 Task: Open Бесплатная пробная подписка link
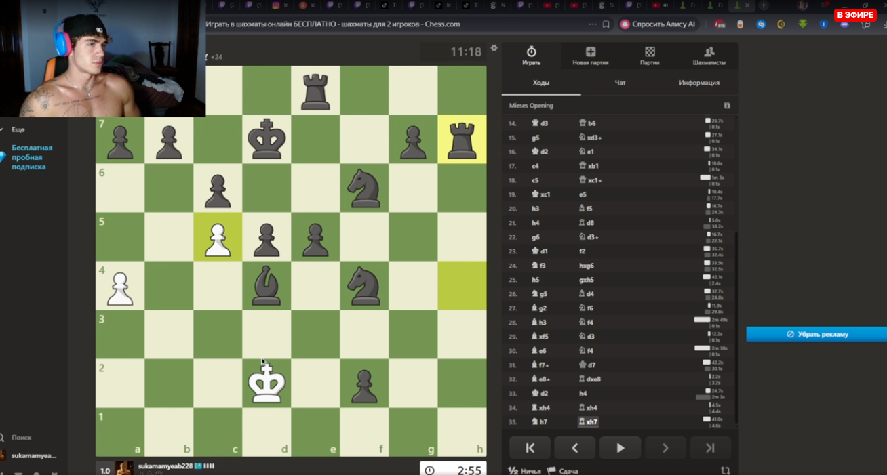click(x=31, y=157)
